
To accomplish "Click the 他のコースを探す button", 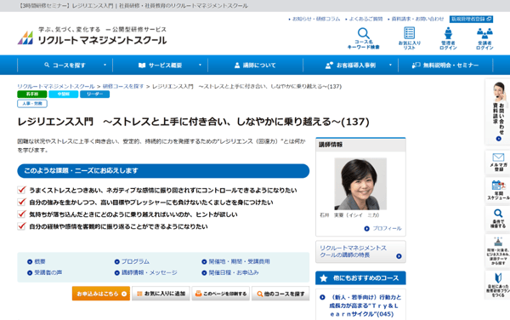I will (280, 294).
